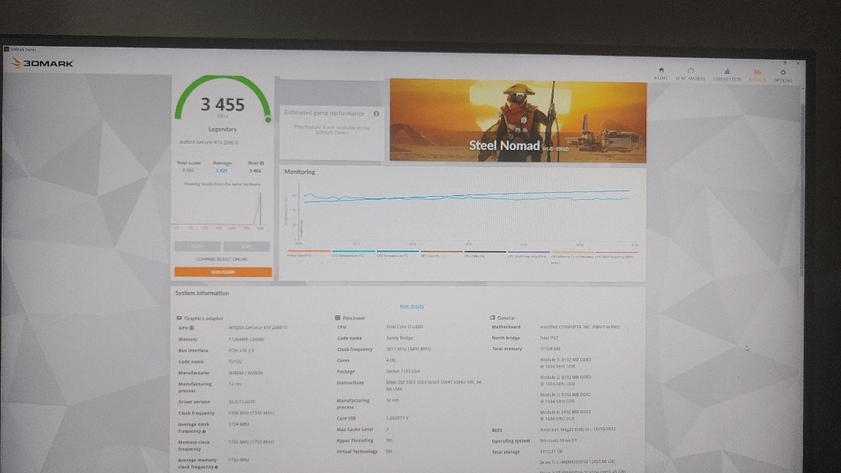Click the Processor section icon

point(337,317)
